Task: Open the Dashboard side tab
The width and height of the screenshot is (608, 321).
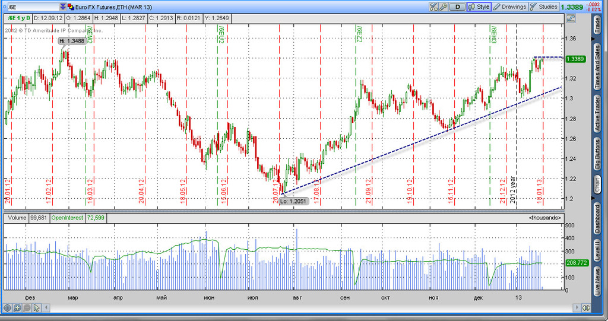Action: tap(597, 219)
